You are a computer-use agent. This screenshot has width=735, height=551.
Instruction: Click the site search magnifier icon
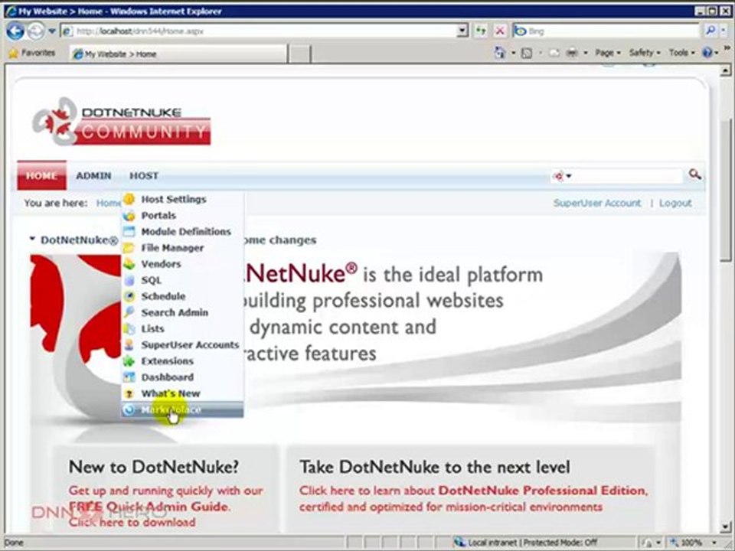pyautogui.click(x=694, y=174)
